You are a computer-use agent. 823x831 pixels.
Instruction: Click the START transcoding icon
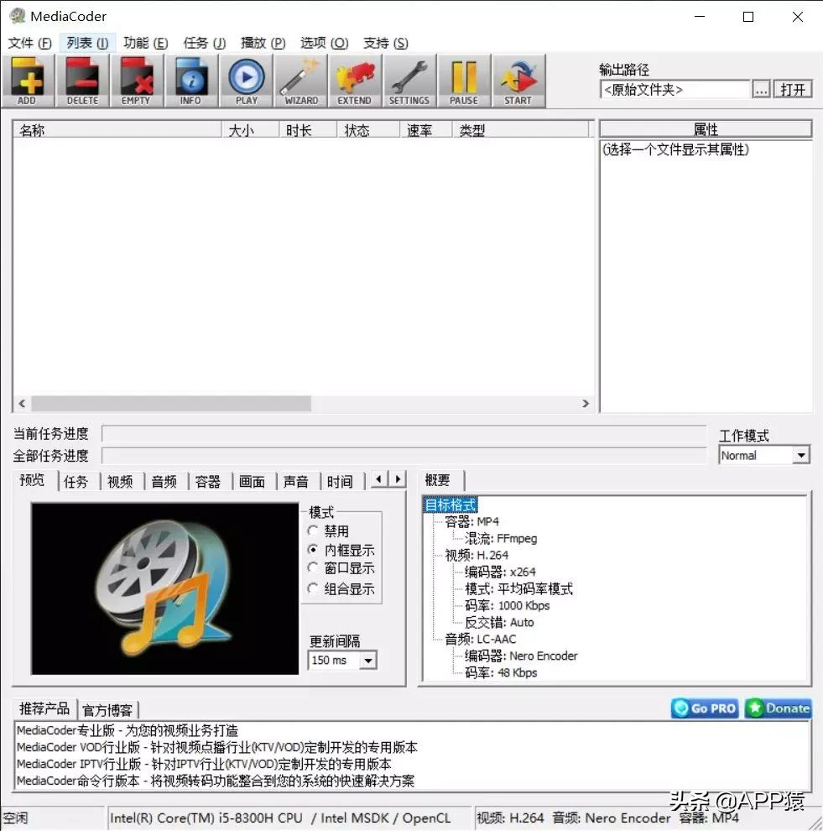[518, 81]
